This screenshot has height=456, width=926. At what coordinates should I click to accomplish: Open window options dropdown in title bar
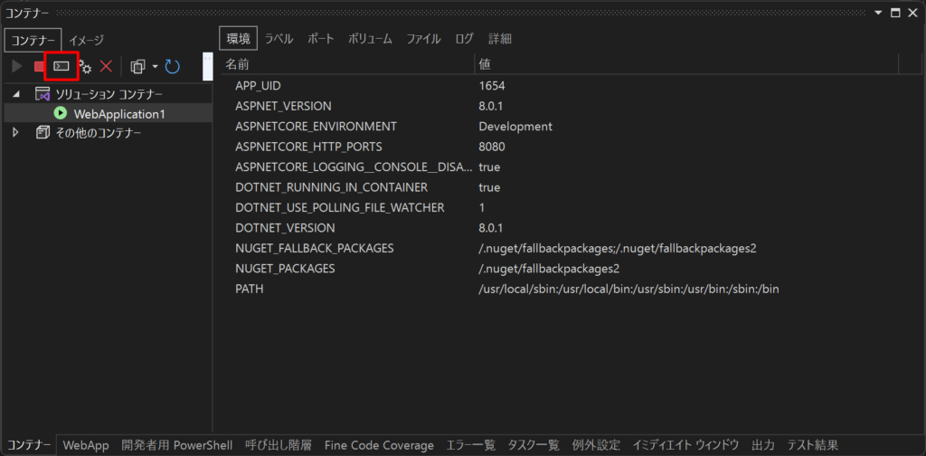point(878,13)
